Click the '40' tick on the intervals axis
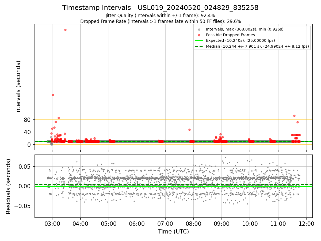 28,132
